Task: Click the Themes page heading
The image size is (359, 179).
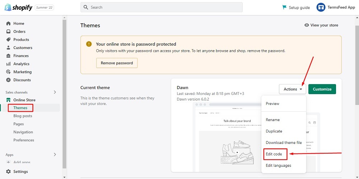Action: [x=90, y=25]
